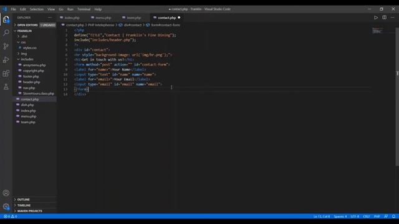Open the Testing flask view
Image resolution: width=399 pixels, height=224 pixels.
click(6, 87)
